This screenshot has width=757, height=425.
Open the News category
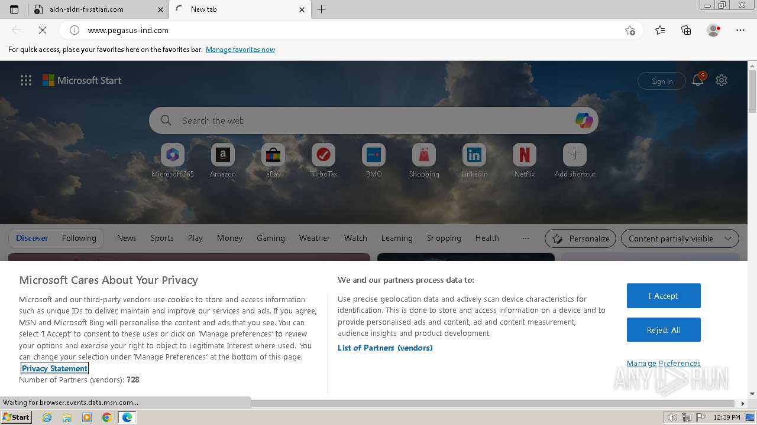127,238
